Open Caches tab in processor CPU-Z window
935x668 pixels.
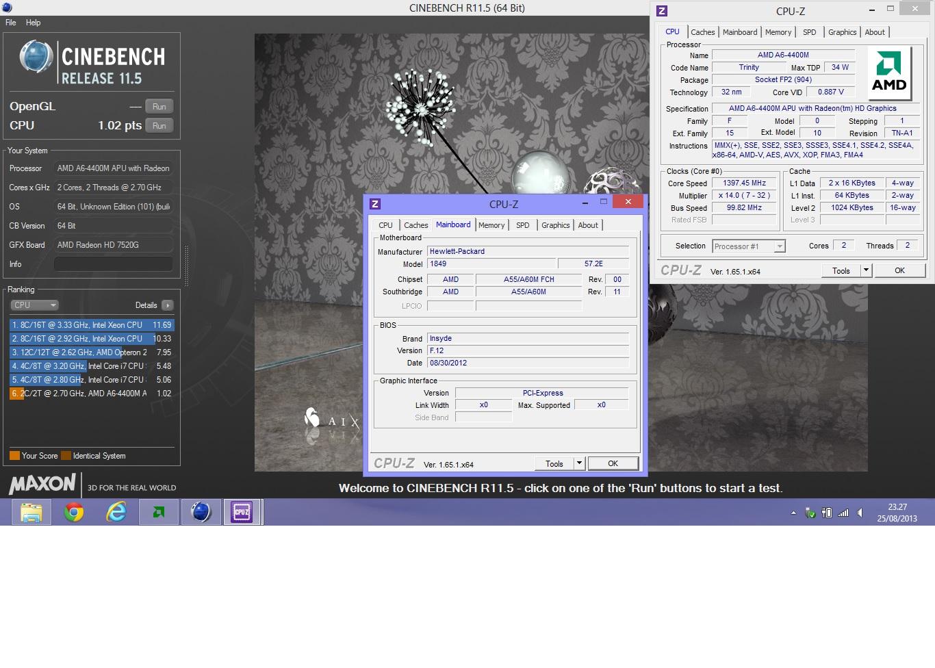[x=702, y=32]
